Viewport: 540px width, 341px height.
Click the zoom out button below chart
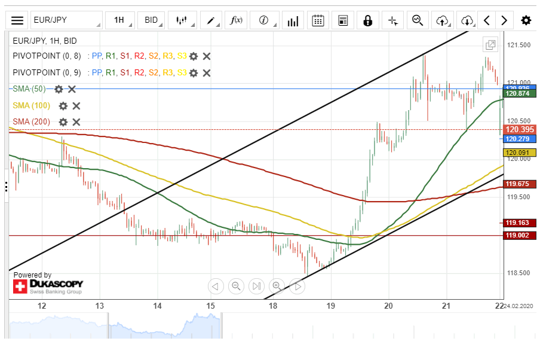[236, 286]
